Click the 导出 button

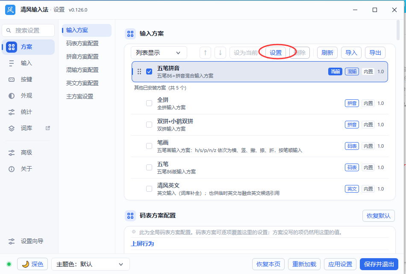375,53
